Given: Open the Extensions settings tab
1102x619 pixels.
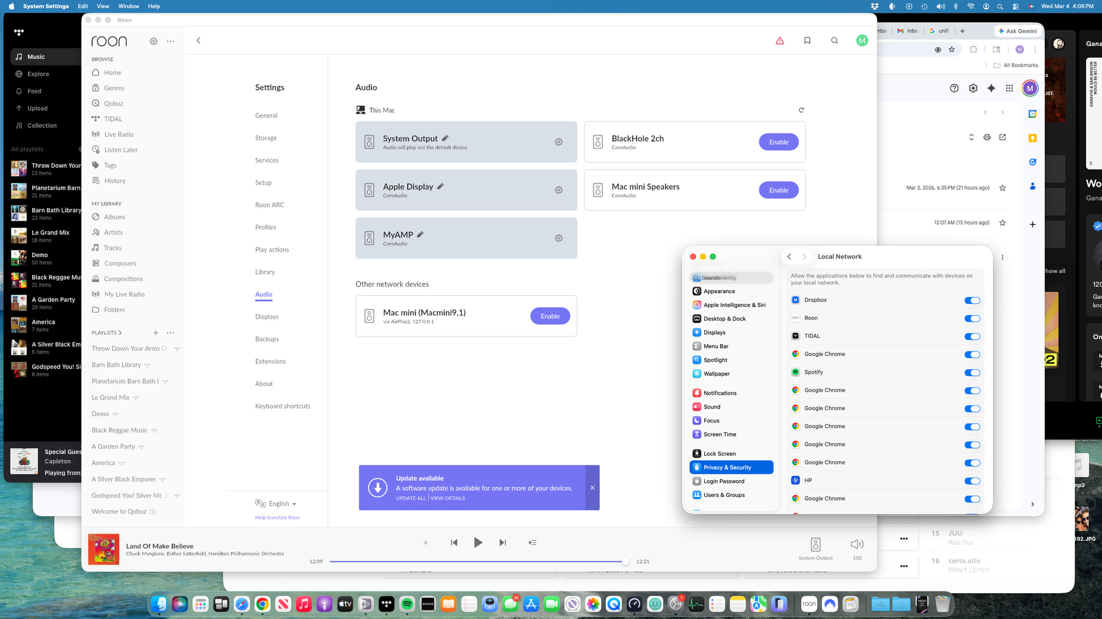Looking at the screenshot, I should 270,361.
